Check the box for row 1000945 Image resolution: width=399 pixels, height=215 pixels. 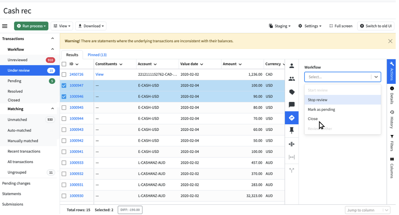pyautogui.click(x=64, y=107)
